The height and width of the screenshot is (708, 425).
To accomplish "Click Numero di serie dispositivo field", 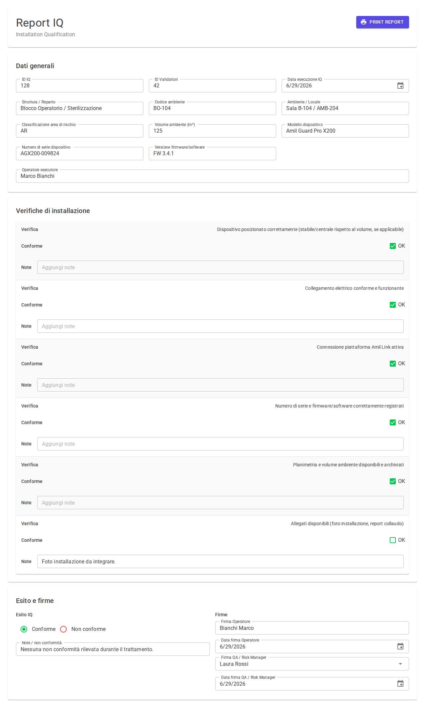I will tap(80, 154).
